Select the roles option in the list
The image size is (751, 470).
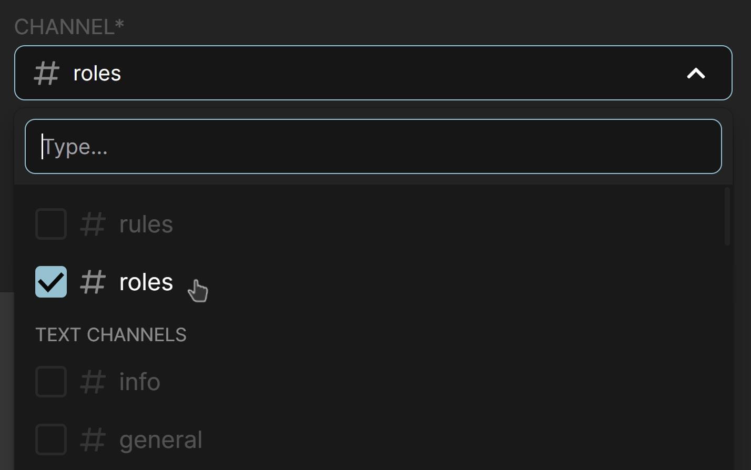click(x=145, y=282)
